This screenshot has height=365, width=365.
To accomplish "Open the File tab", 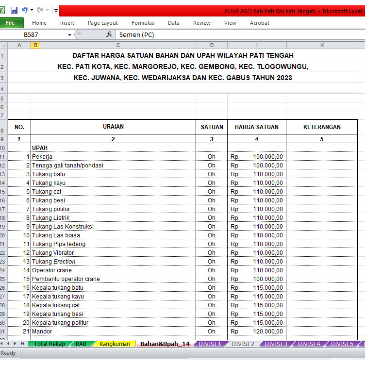I will (x=10, y=23).
